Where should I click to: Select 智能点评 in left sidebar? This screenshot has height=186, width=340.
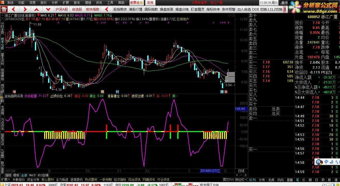click(2, 140)
